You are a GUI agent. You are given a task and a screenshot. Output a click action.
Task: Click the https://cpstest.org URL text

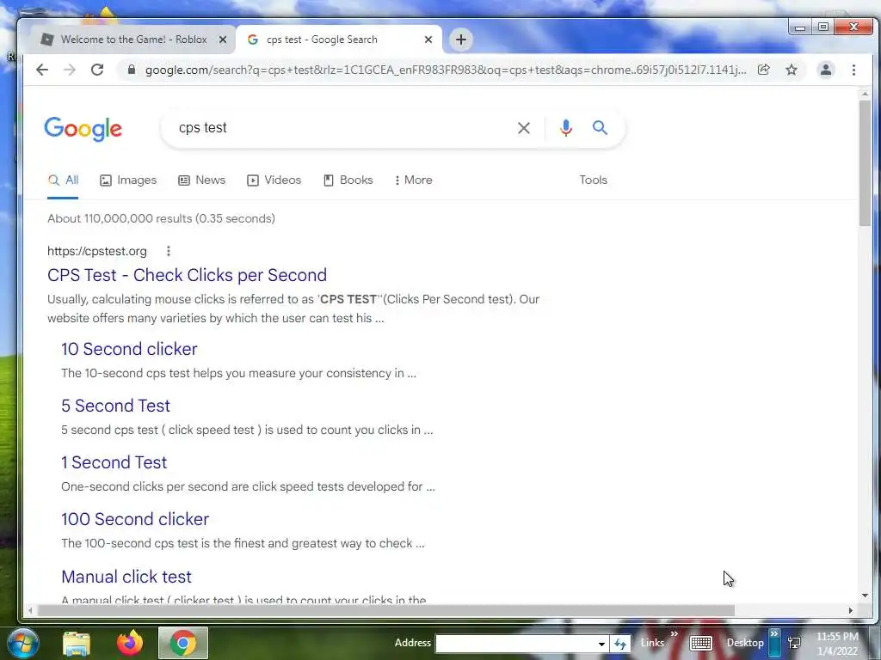97,251
